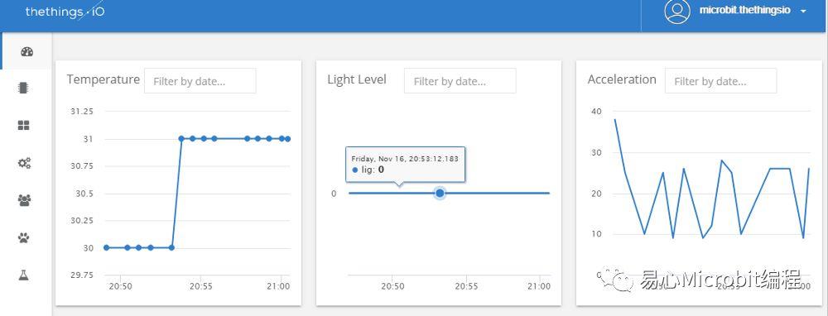This screenshot has height=316, width=828.
Task: Click the users group icon in sidebar
Action: click(x=24, y=200)
